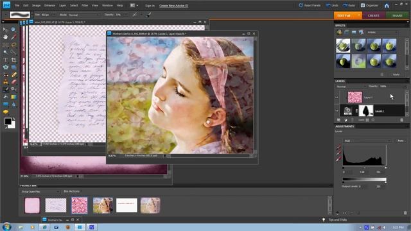Show Photo Effects in the Effects panel
Viewport: 411px width, 231px height.
[x=354, y=32]
